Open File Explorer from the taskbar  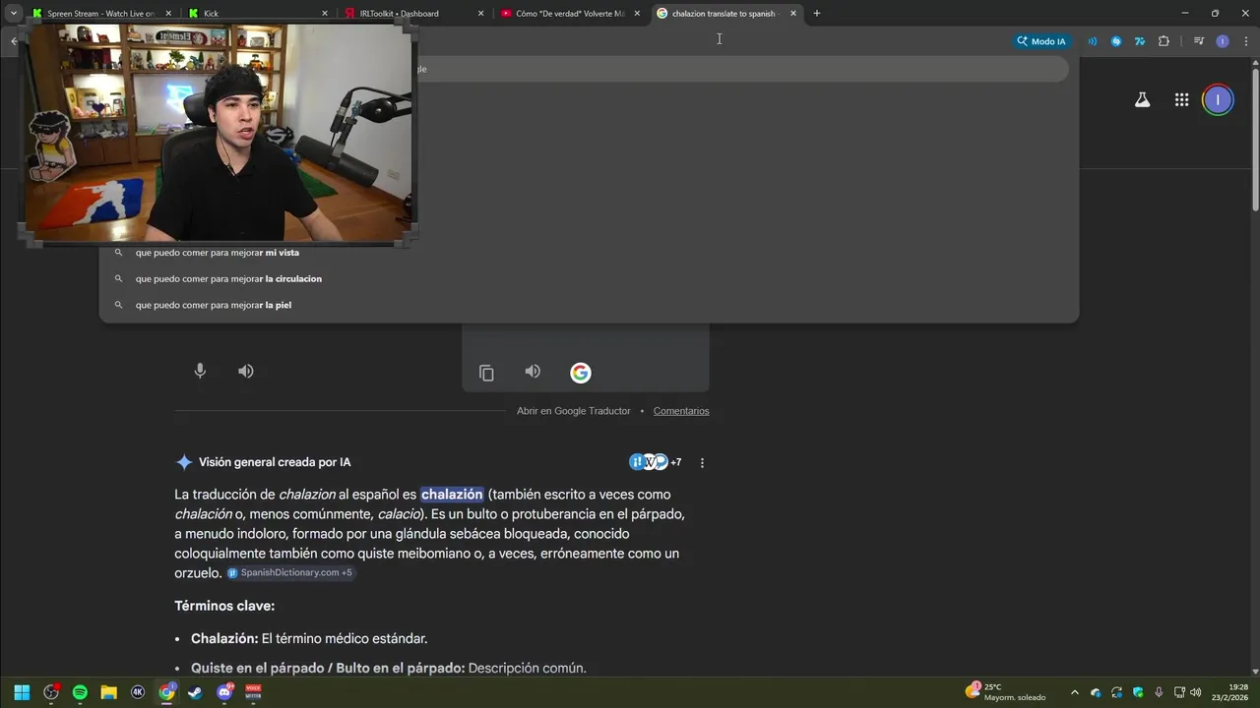(108, 692)
